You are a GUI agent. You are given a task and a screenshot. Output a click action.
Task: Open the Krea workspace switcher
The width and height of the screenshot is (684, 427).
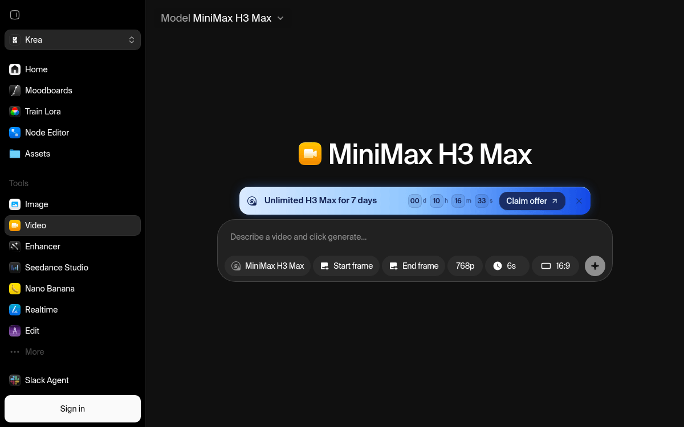(x=72, y=40)
